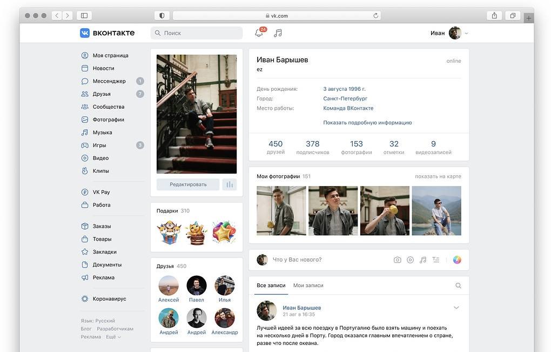Image resolution: width=551 pixels, height=352 pixels.
Task: Switch to Все записи tab
Action: [271, 285]
